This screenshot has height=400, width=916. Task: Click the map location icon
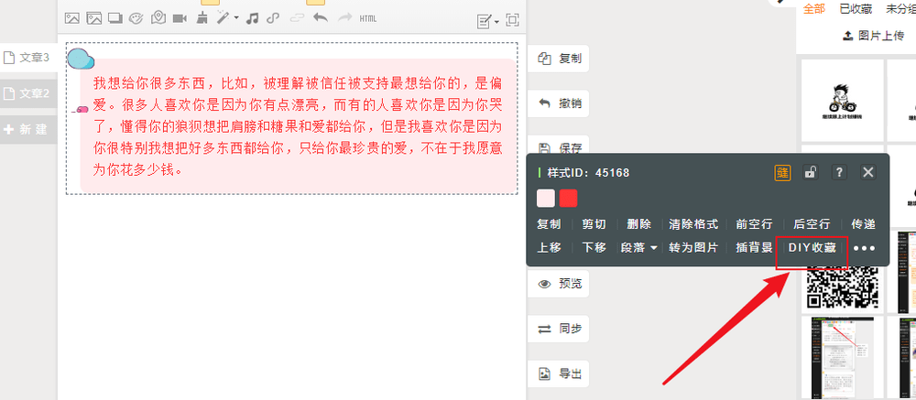(x=158, y=18)
